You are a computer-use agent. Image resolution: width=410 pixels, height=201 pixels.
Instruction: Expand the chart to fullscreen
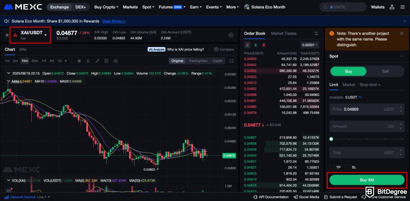232,61
